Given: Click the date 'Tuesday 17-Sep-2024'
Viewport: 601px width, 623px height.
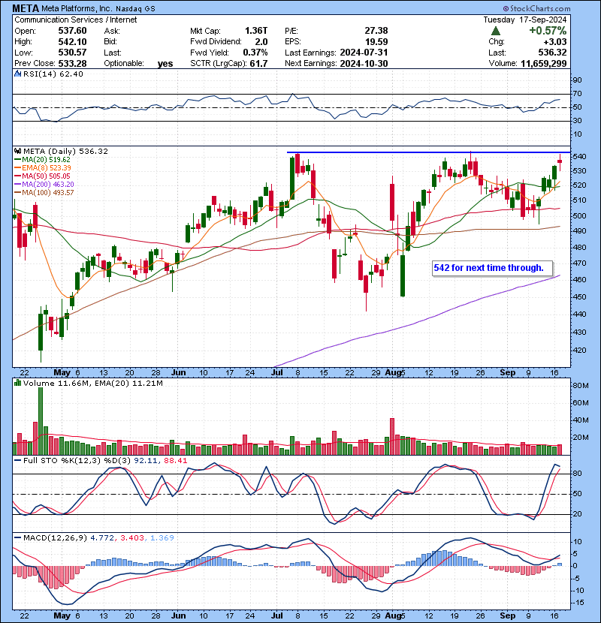Looking at the screenshot, I should point(525,20).
